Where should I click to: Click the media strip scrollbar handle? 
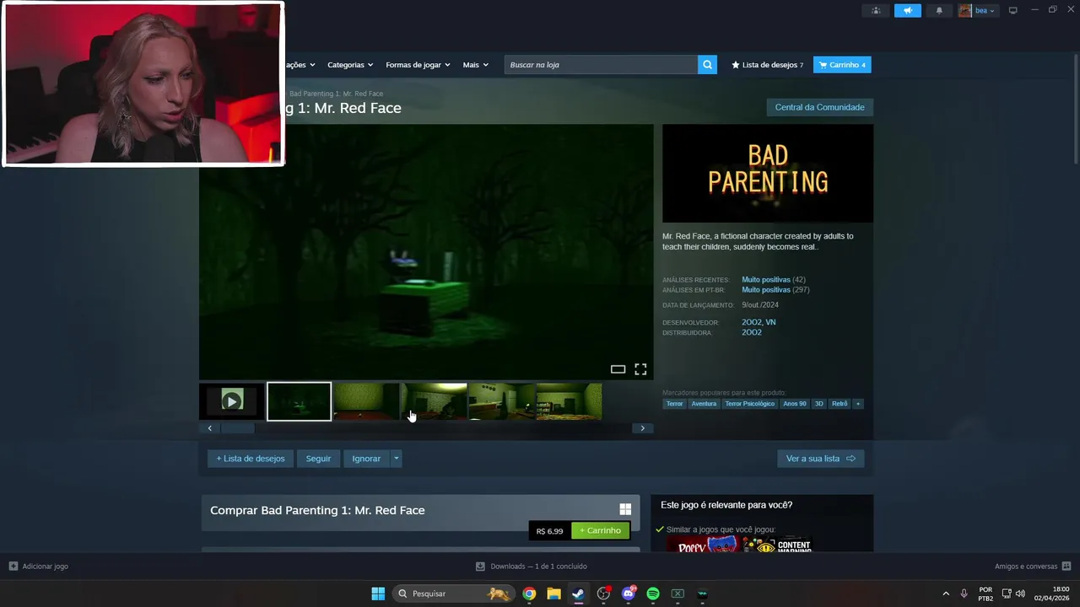pyautogui.click(x=237, y=428)
